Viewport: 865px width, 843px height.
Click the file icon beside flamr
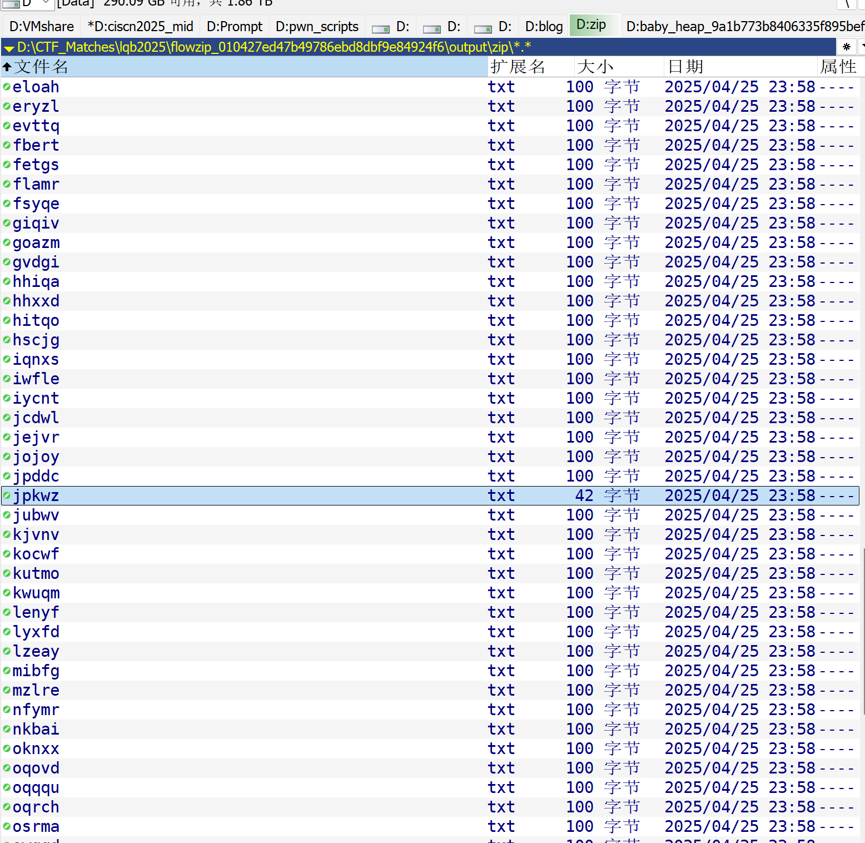pos(7,184)
